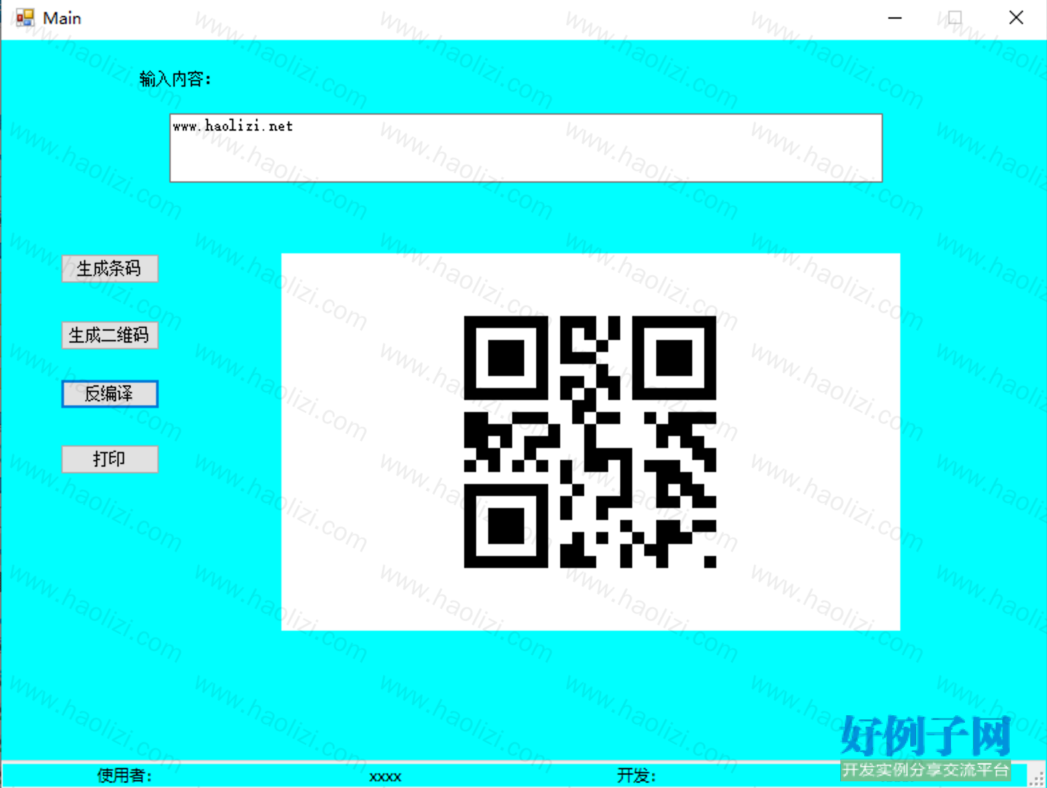
Task: Click the Main window app icon
Action: pyautogui.click(x=25, y=18)
